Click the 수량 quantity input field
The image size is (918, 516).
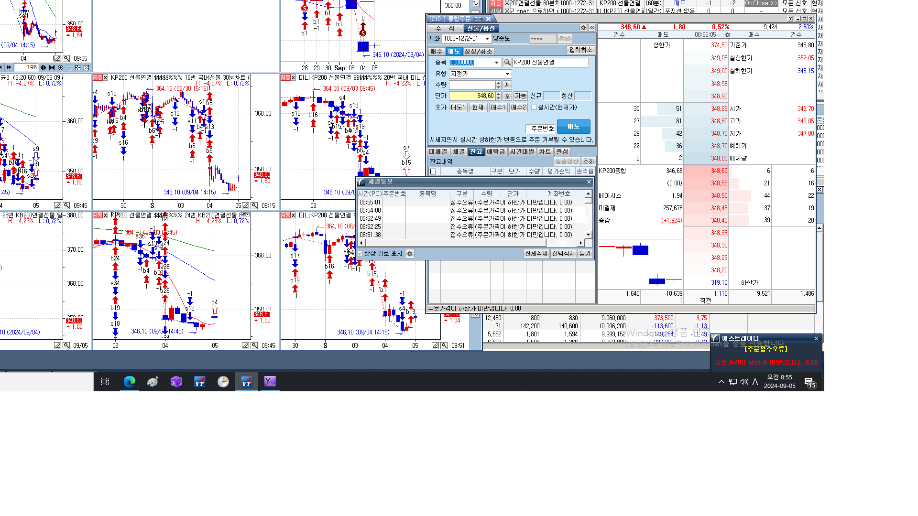tap(472, 85)
